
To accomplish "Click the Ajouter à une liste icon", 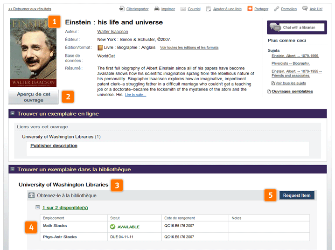I will 209,8.
